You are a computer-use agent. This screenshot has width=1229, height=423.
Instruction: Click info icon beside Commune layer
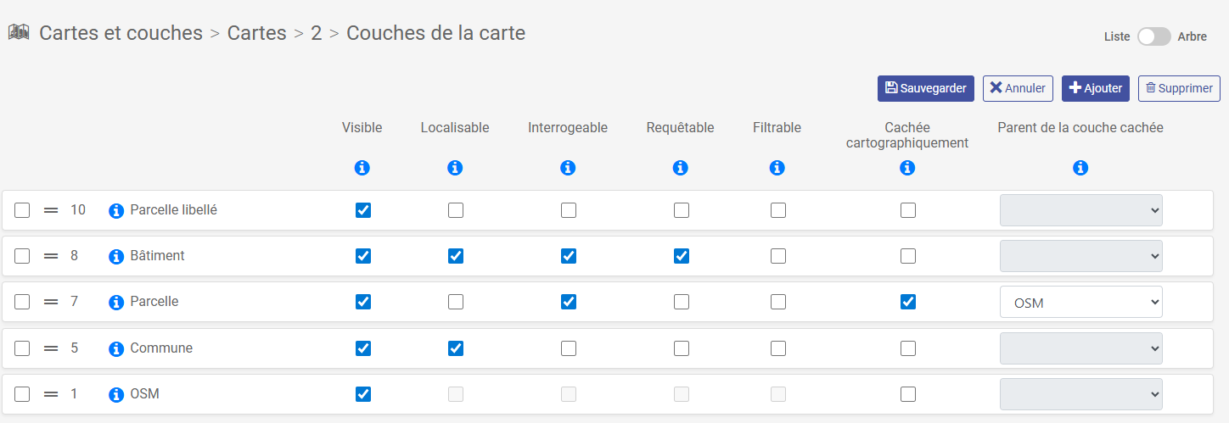117,348
